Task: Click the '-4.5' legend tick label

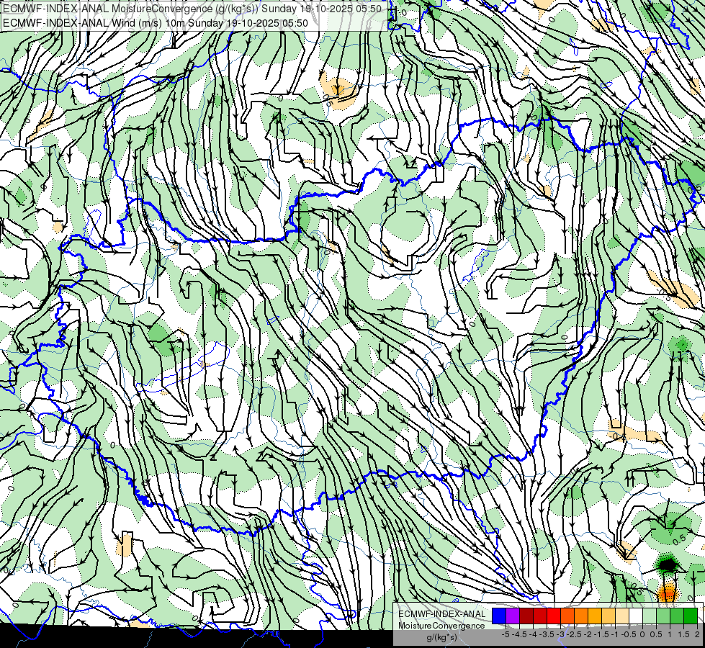Action: tap(519, 634)
